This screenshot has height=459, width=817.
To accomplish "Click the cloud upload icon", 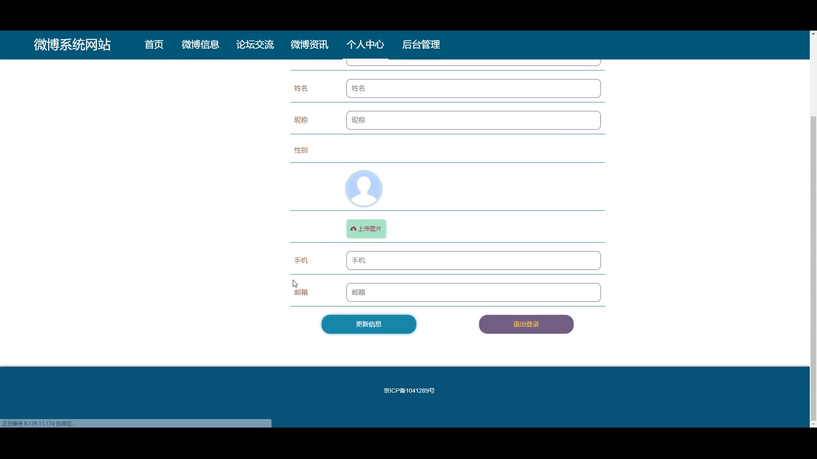I will [x=353, y=229].
